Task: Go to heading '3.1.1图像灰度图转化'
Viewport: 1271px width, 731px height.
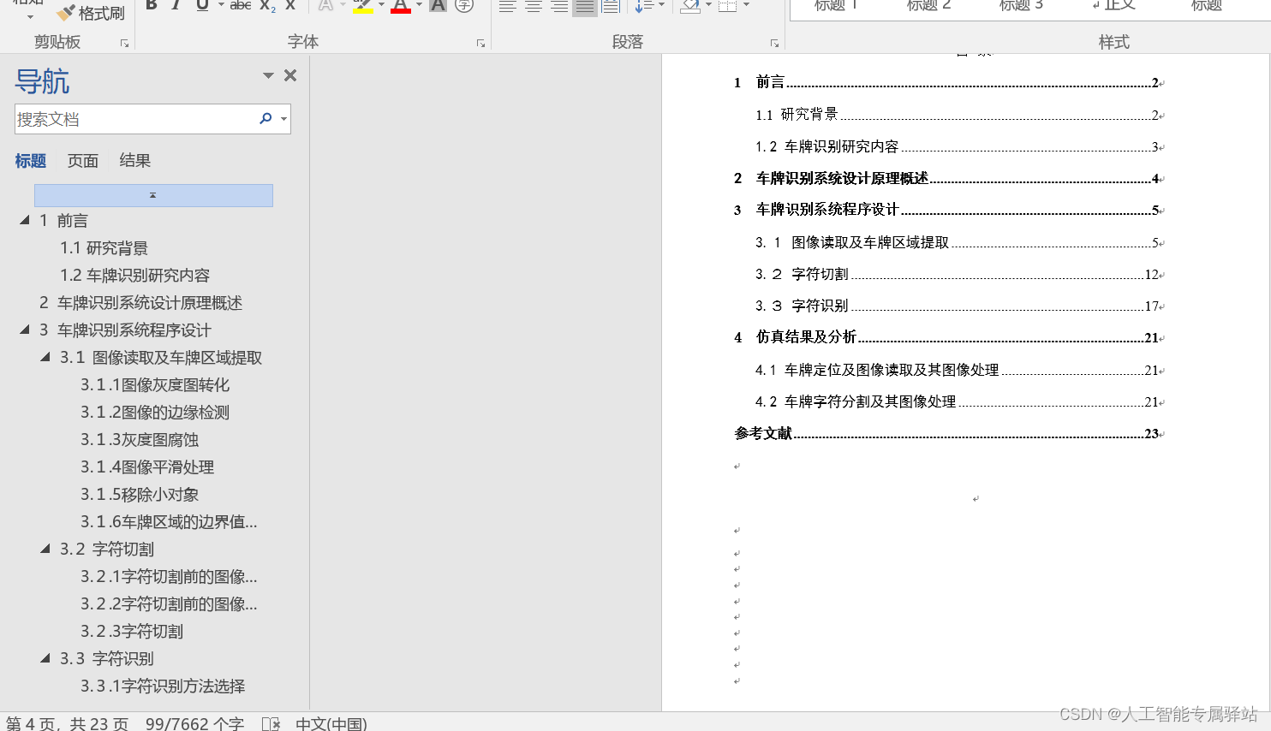Action: (155, 384)
